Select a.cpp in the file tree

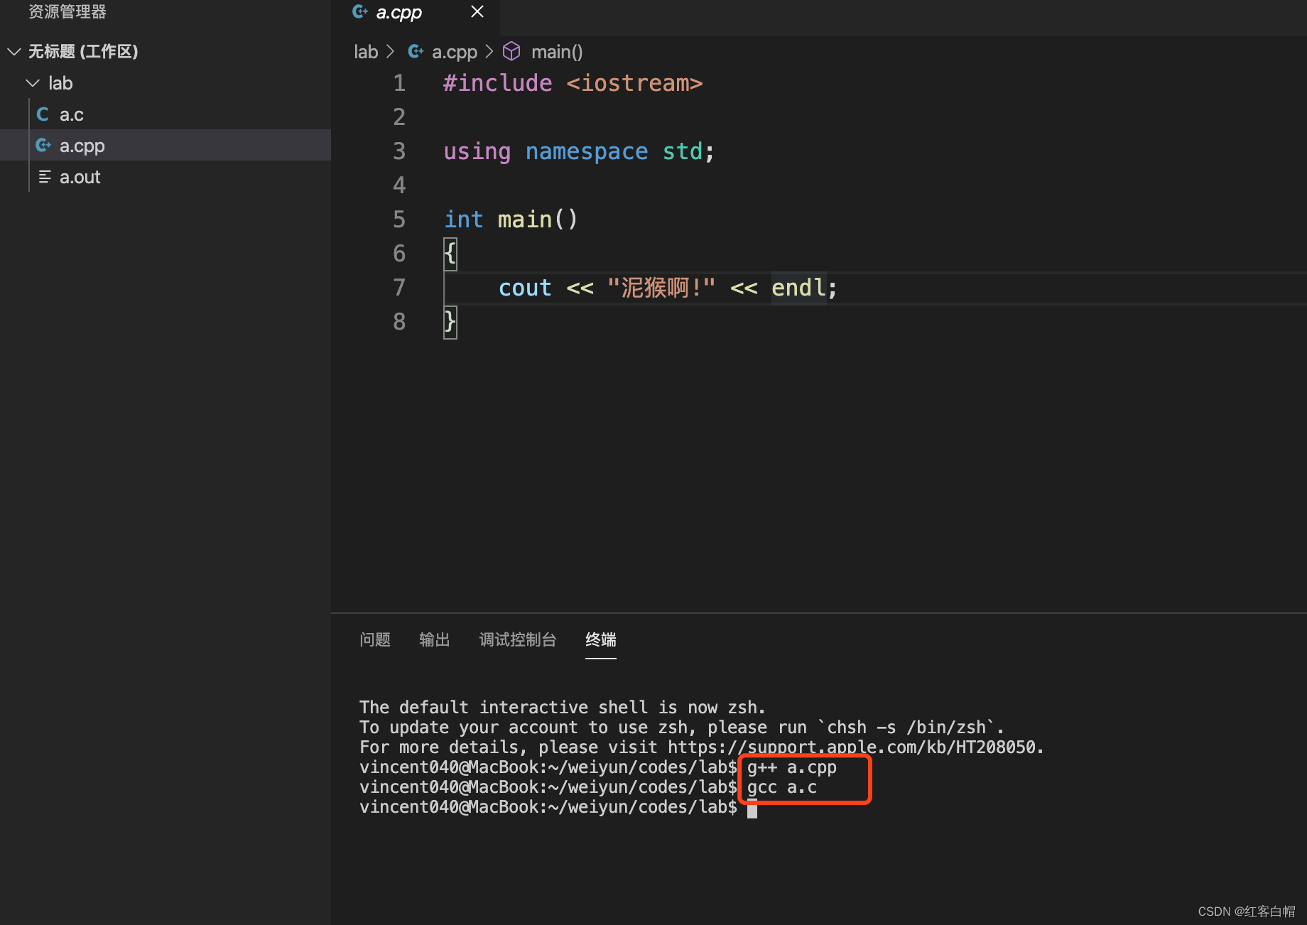point(166,146)
